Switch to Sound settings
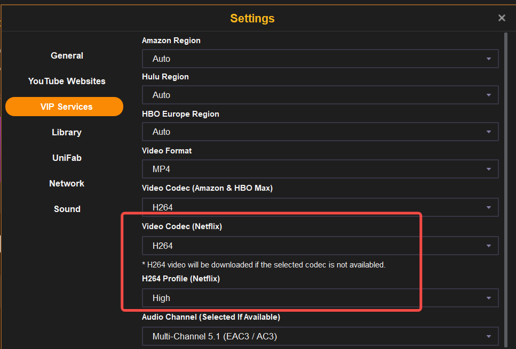 [67, 209]
